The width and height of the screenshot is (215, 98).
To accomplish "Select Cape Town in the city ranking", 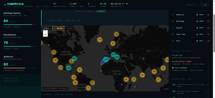I will click(191, 34).
